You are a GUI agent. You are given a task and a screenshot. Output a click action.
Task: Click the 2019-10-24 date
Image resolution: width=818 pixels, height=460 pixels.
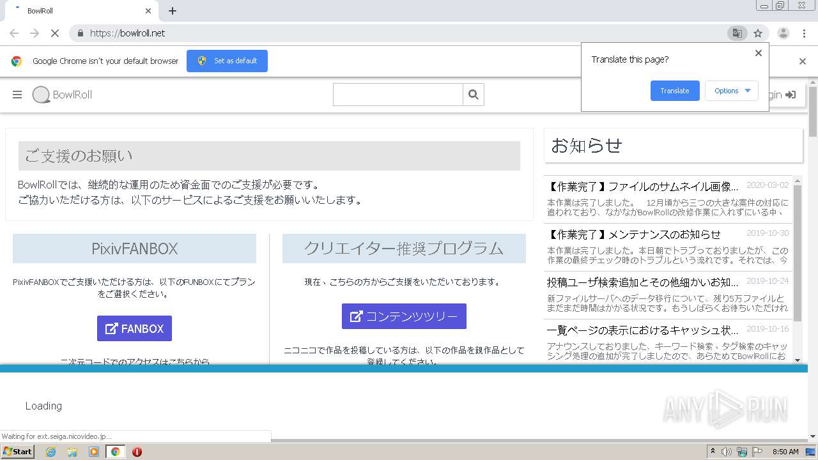tap(768, 280)
